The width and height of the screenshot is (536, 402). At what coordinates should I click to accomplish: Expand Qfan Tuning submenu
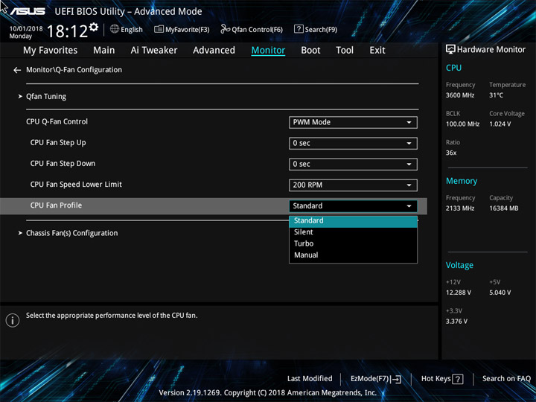click(x=46, y=96)
